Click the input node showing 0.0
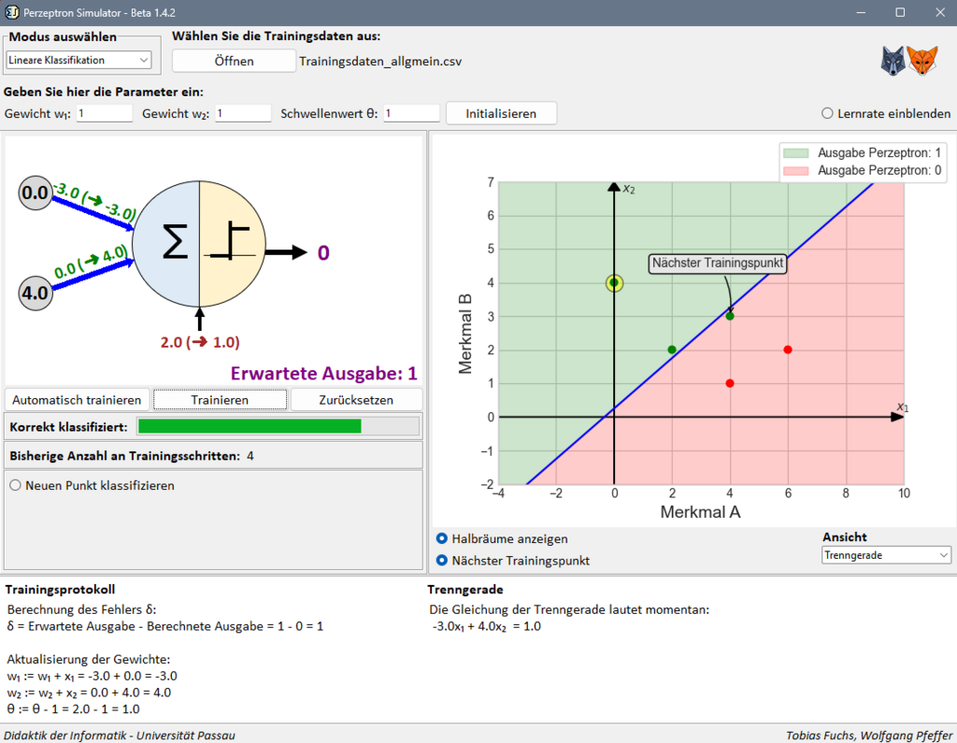 36,193
